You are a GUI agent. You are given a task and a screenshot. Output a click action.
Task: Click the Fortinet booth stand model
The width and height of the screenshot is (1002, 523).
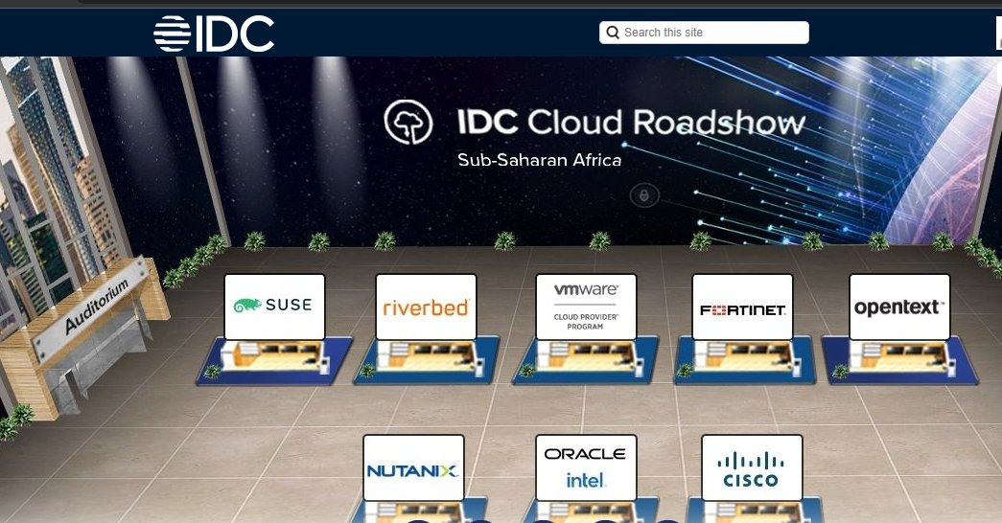[744, 360]
